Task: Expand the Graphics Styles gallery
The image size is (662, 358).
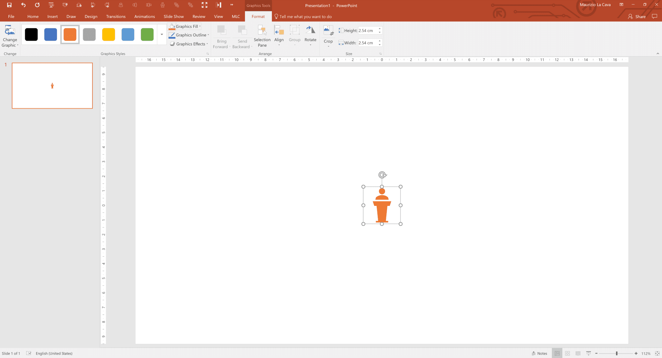Action: tap(161, 34)
